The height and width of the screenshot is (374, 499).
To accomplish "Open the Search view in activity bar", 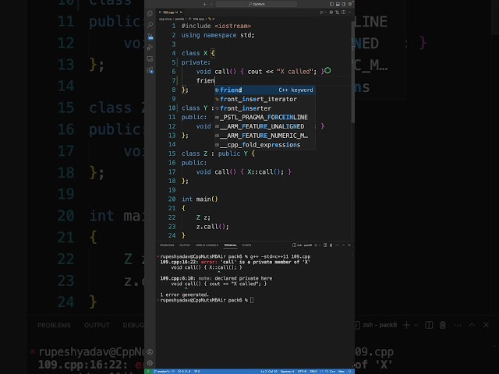I will tap(150, 25).
